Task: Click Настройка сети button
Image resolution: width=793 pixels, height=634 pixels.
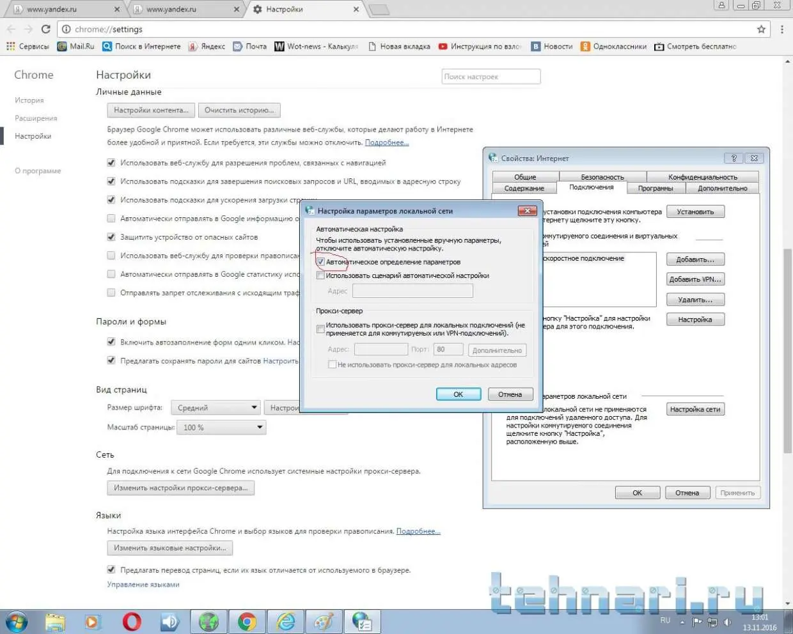Action: (x=695, y=409)
